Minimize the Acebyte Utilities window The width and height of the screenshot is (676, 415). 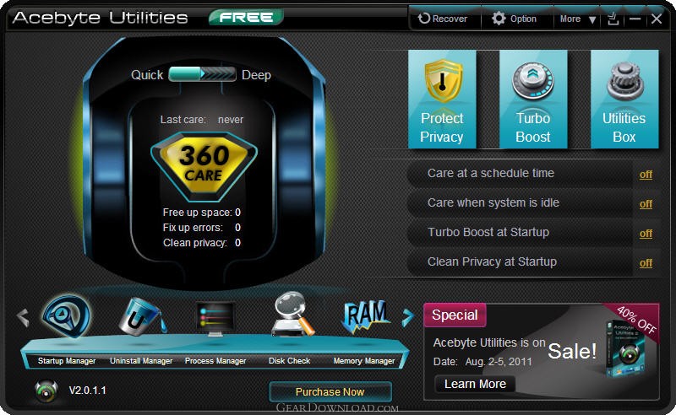pos(635,19)
